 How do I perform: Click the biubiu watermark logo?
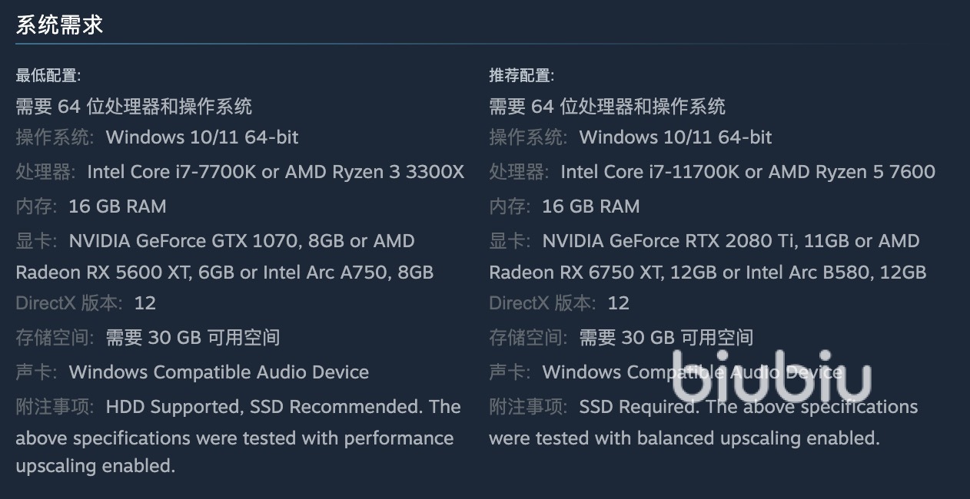click(x=771, y=375)
